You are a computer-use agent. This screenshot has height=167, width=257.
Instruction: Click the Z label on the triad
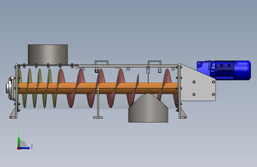[x=32, y=146]
